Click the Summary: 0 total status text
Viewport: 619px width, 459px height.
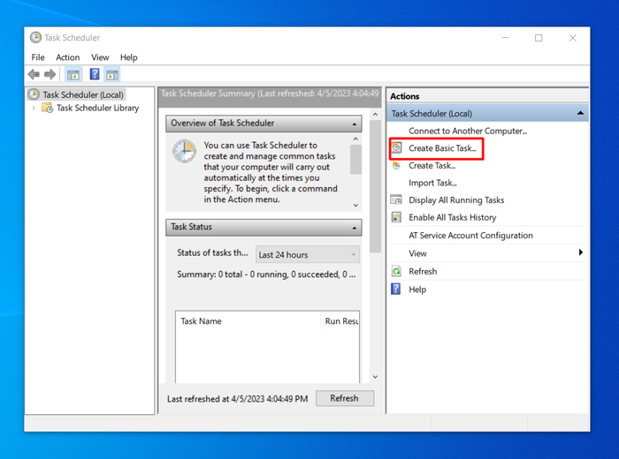tap(266, 275)
